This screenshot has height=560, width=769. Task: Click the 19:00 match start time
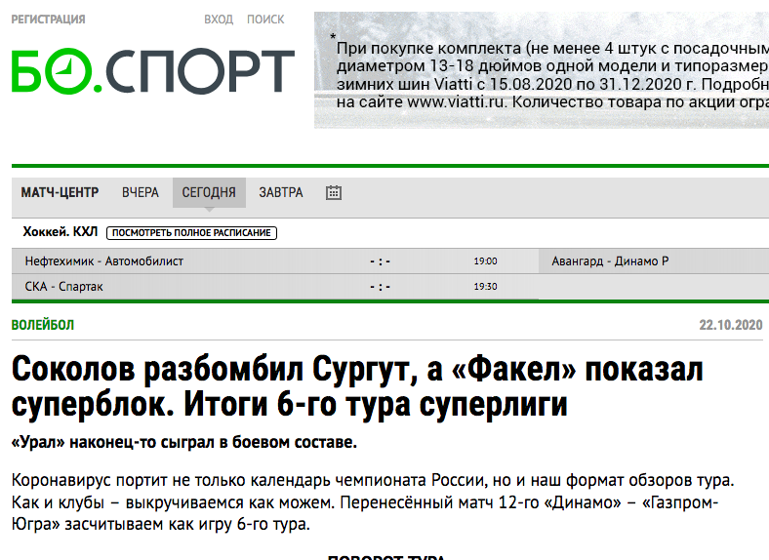pos(485,261)
